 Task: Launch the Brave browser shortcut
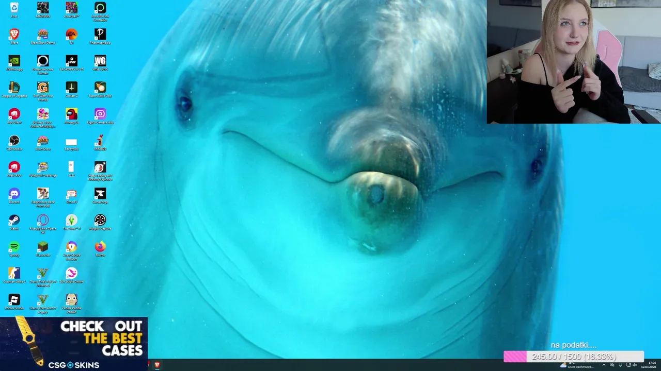coord(14,37)
